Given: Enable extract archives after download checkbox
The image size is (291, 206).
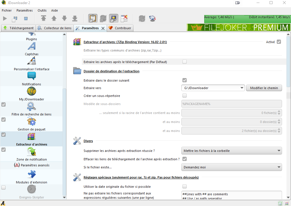Looking at the screenshot, I should click(x=185, y=62).
